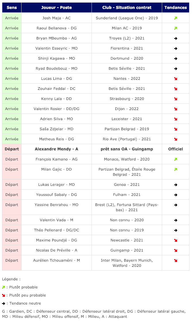Click Club - Situation contrat header
The width and height of the screenshot is (192, 323).
(127, 7)
